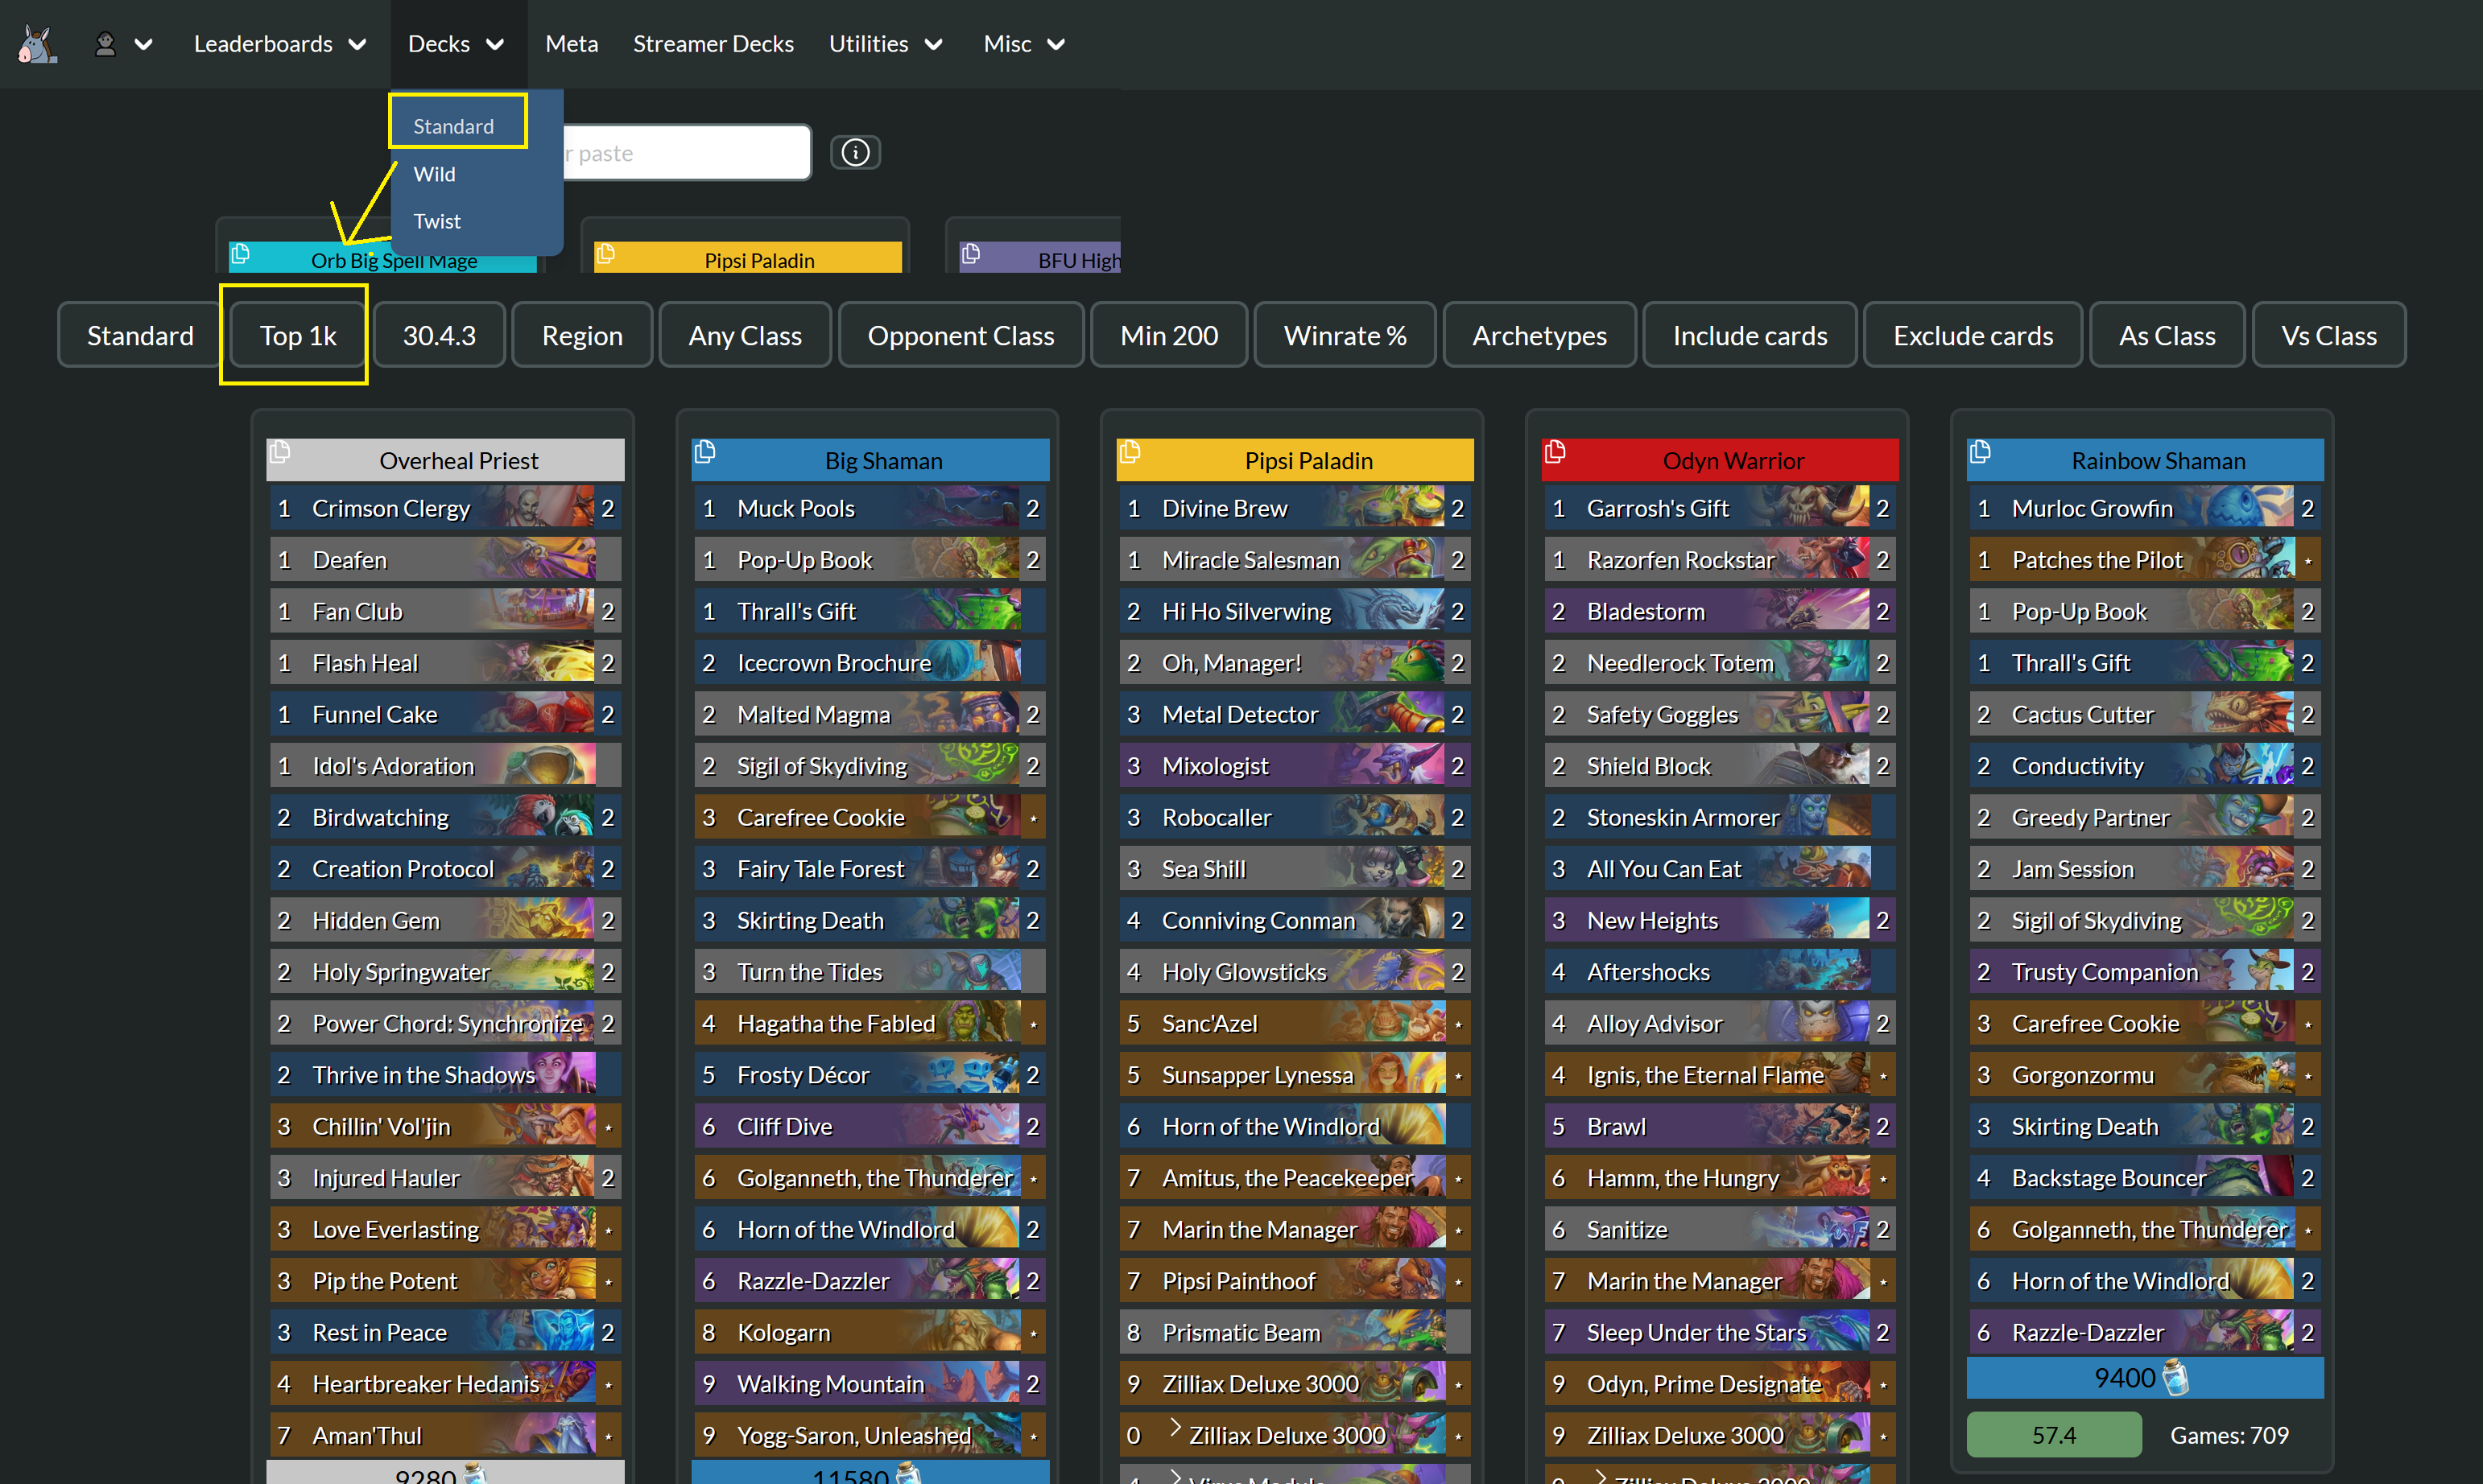Open the Vs Class filter

coord(2329,335)
